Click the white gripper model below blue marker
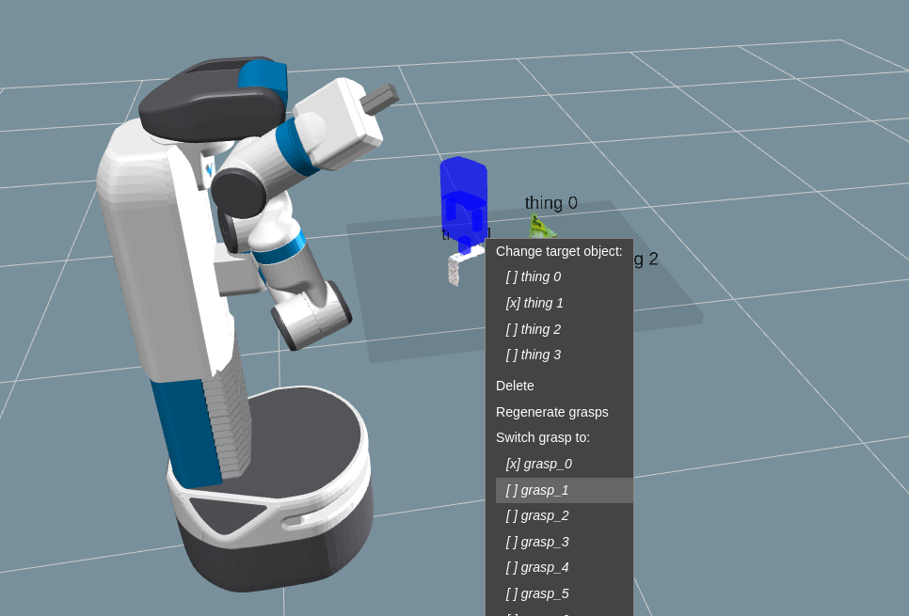 click(x=455, y=269)
